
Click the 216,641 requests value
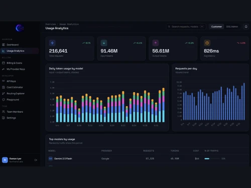coord(58,51)
